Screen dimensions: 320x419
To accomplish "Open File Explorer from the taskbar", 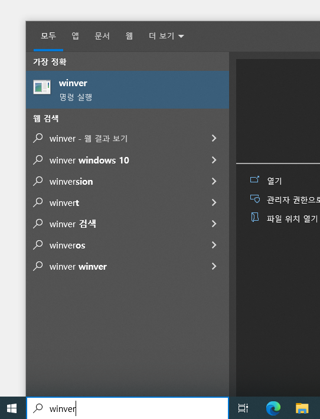I will point(302,408).
